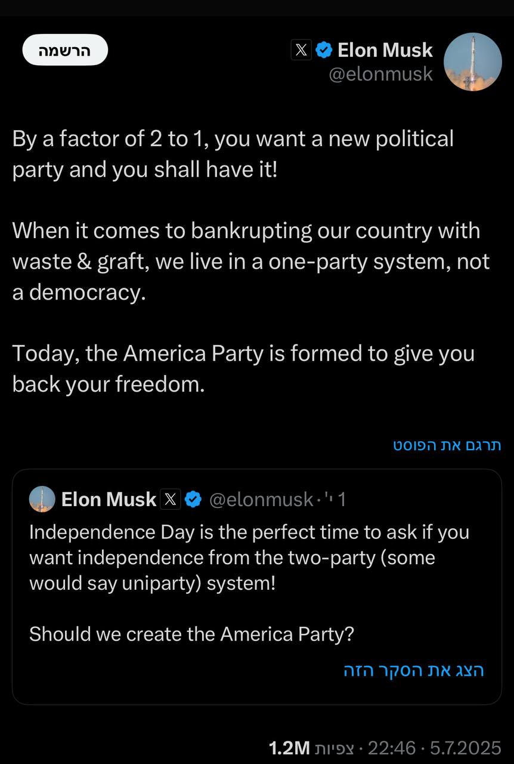514x764 pixels.
Task: Click the small avatar in the quoted post
Action: pos(42,499)
